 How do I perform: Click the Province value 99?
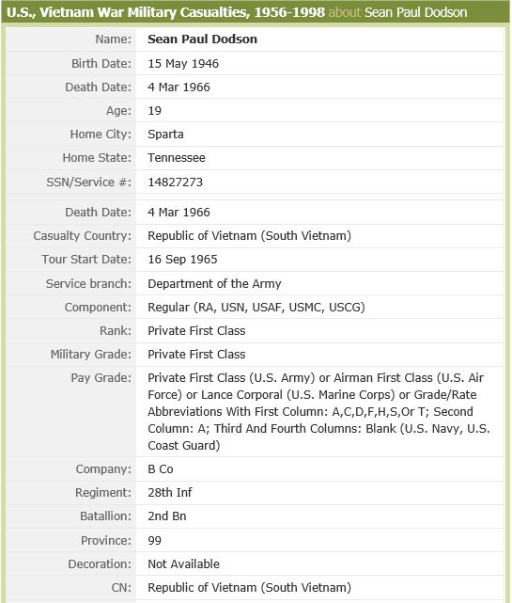coord(154,541)
